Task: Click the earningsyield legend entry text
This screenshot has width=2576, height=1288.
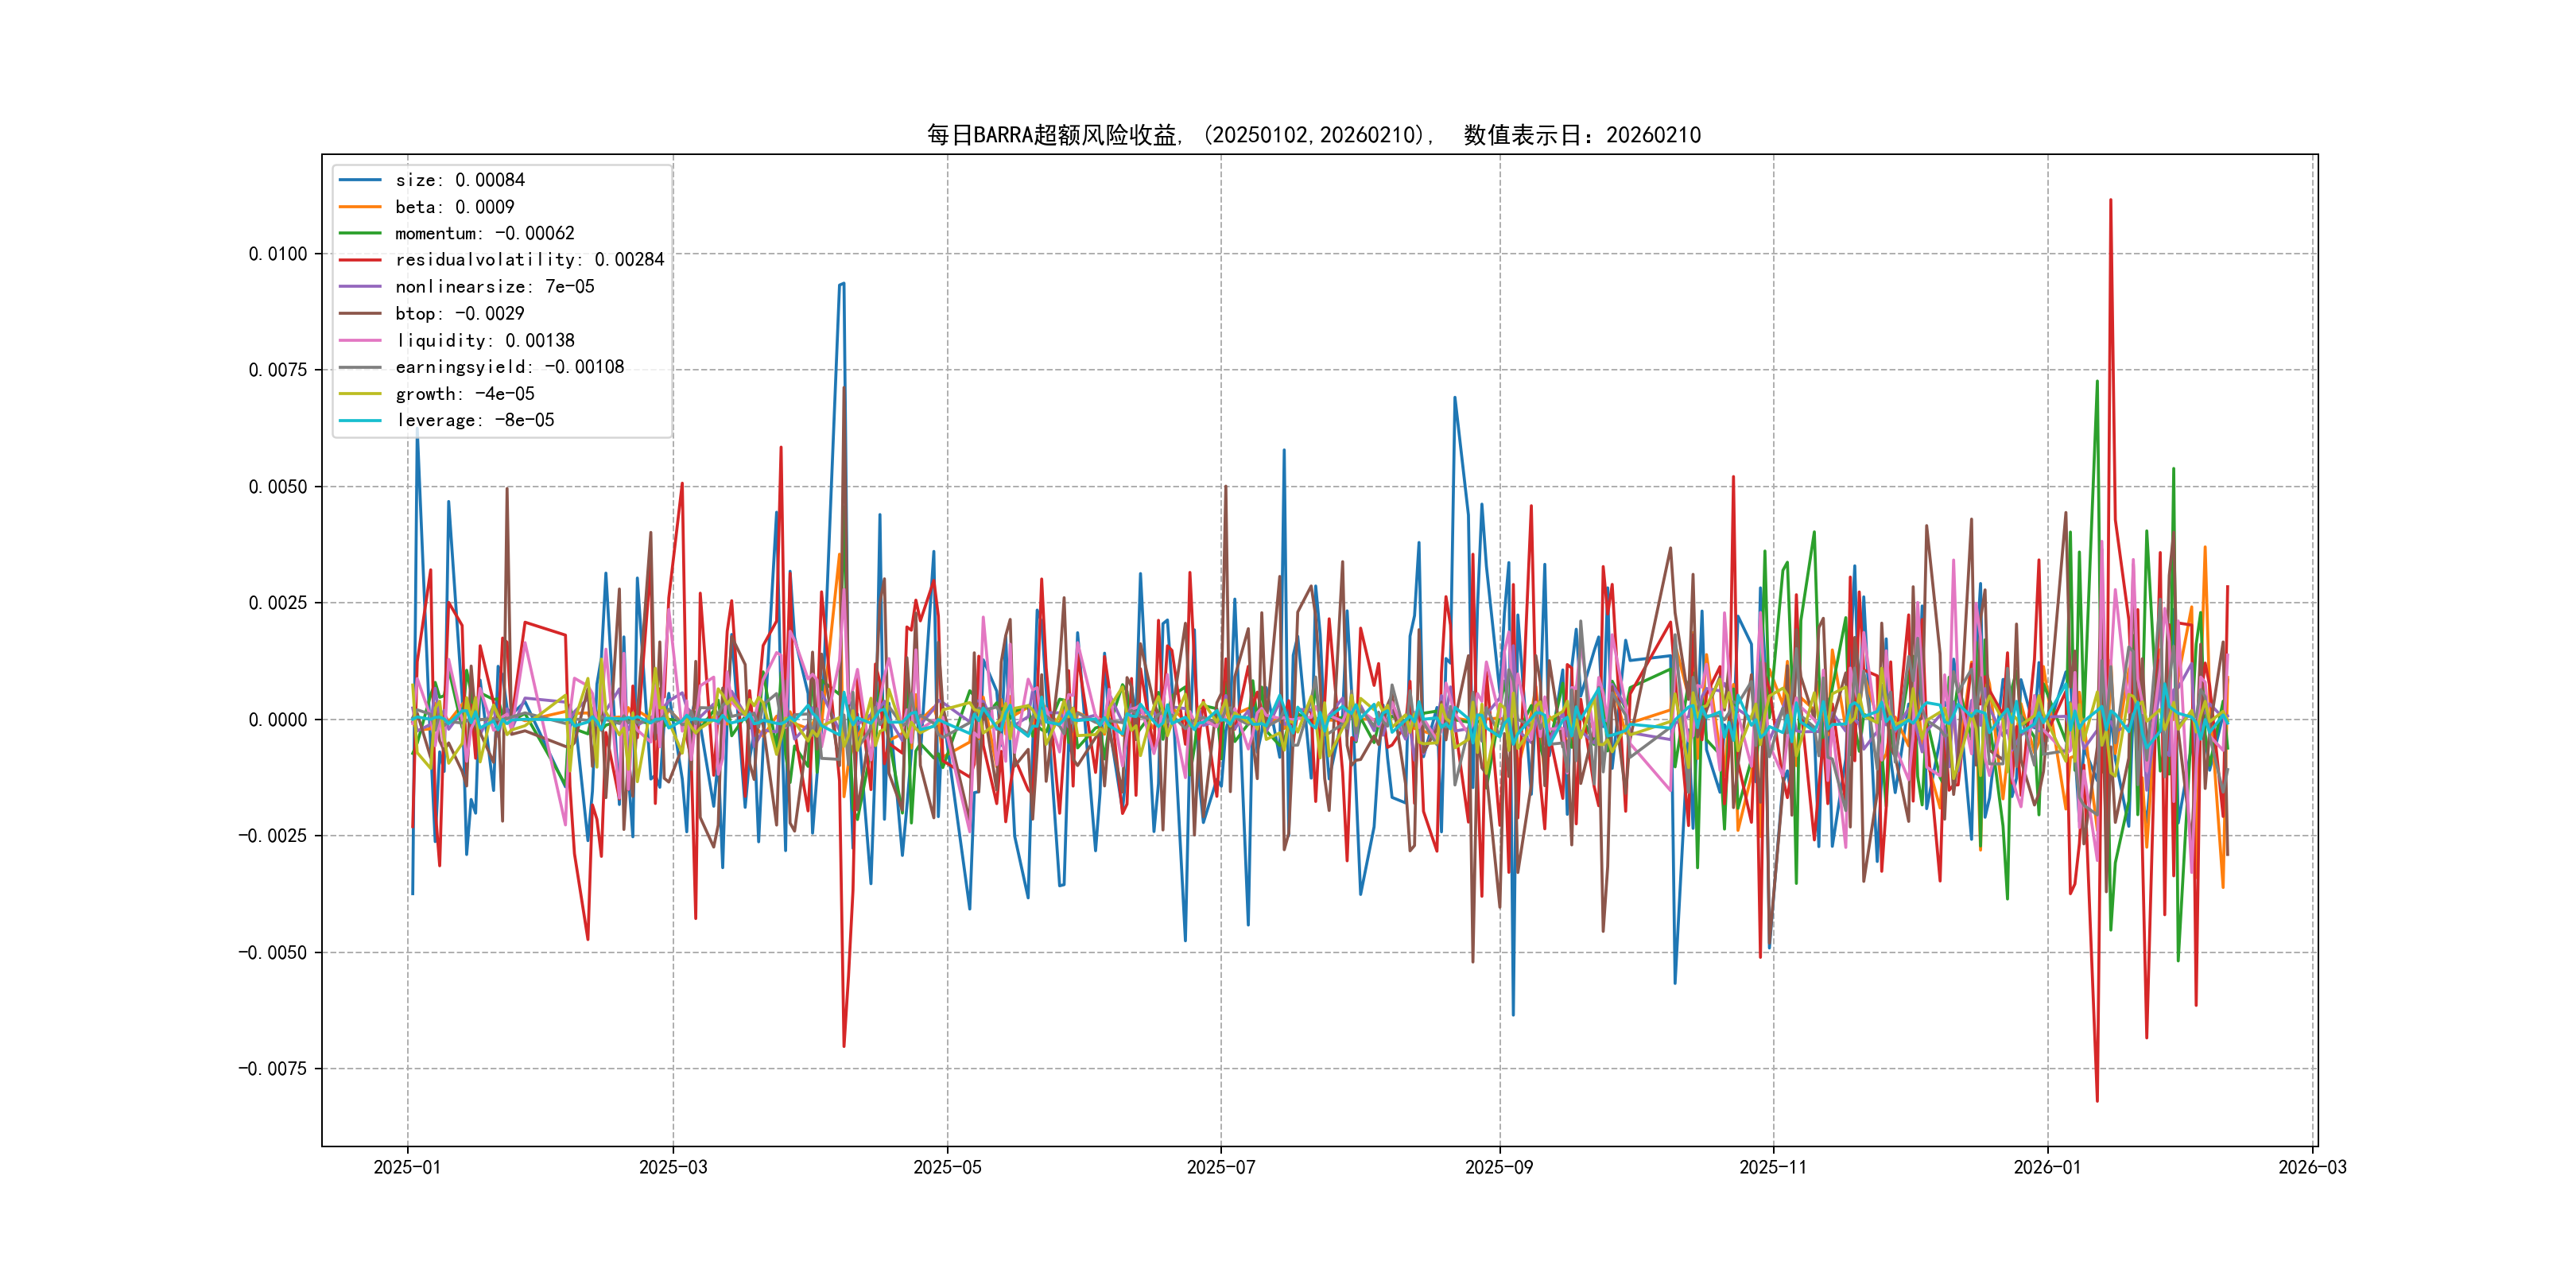Action: click(x=509, y=367)
